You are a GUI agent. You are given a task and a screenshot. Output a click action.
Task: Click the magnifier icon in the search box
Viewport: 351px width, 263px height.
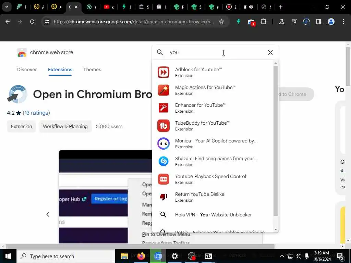pos(160,52)
